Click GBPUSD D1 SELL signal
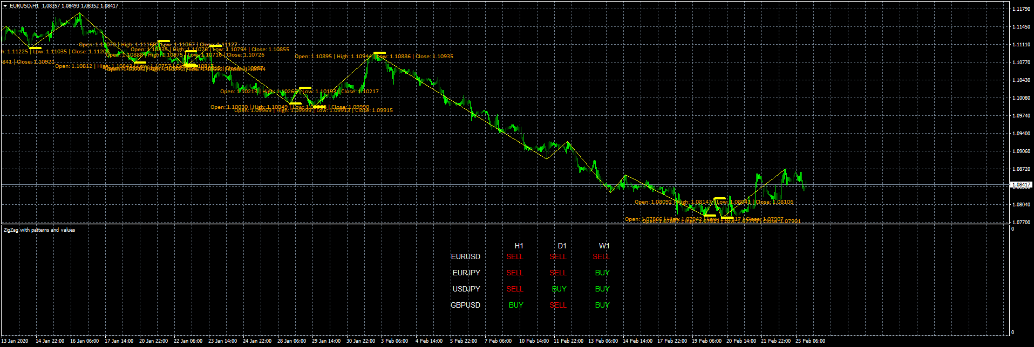Viewport: 1034px width, 347px height. [558, 305]
